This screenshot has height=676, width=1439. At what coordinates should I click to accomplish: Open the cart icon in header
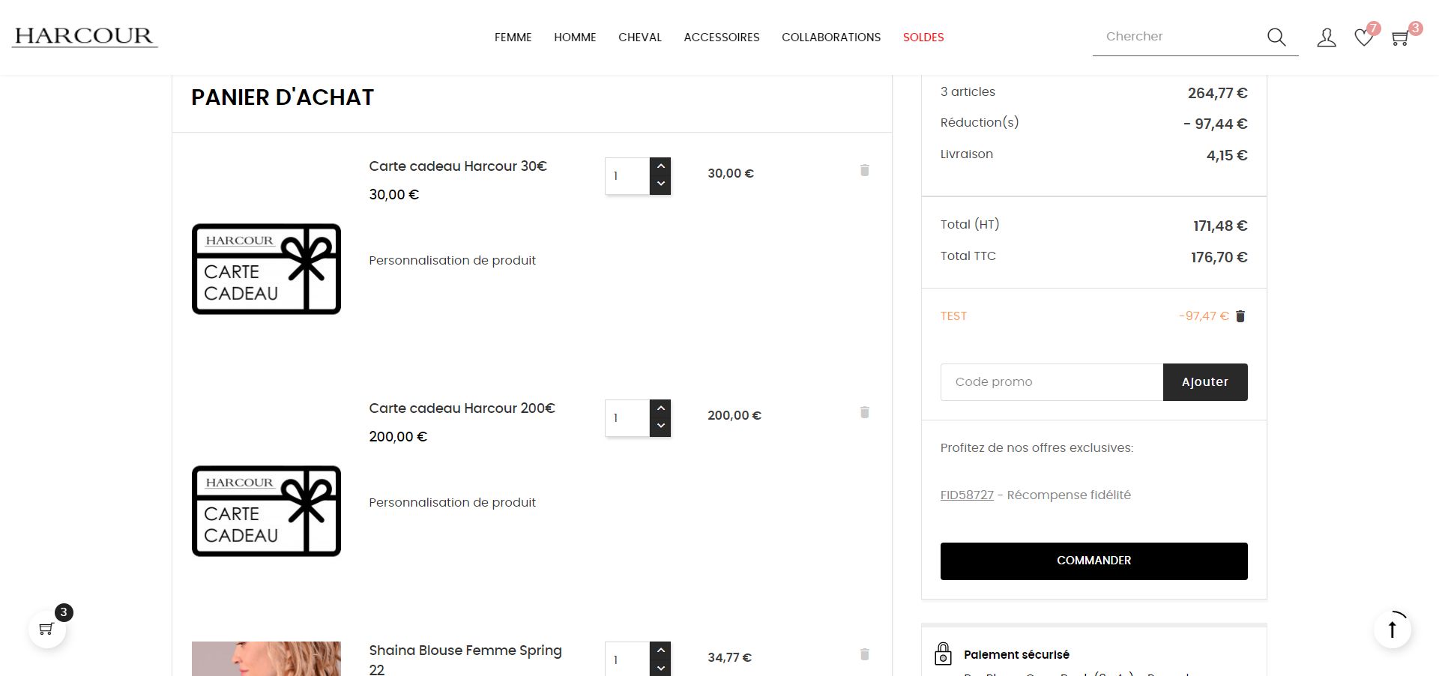coord(1400,37)
